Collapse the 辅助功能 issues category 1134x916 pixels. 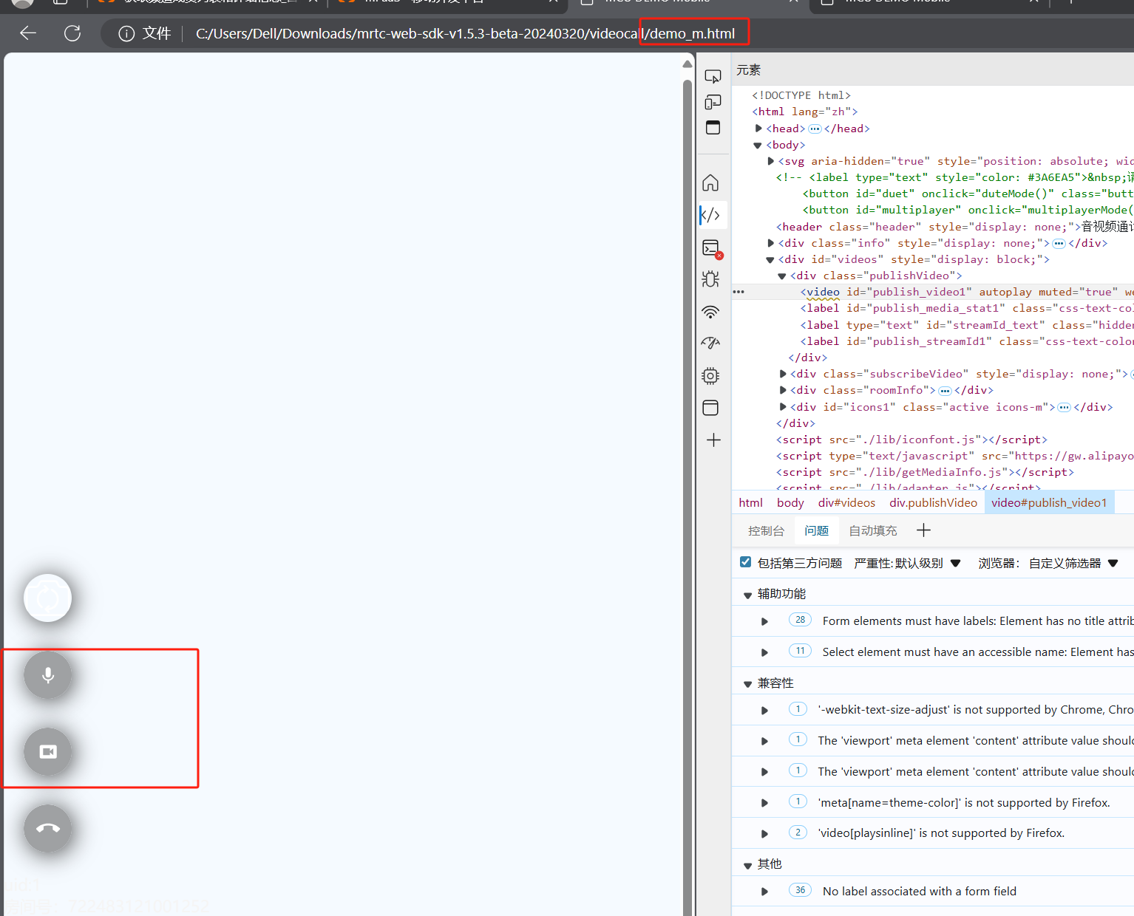tap(747, 595)
